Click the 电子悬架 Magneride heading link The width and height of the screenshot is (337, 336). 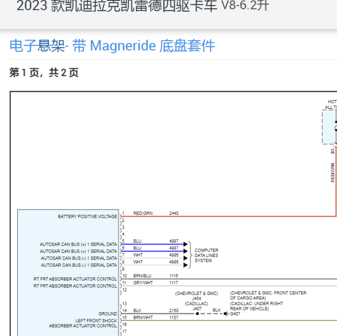112,46
